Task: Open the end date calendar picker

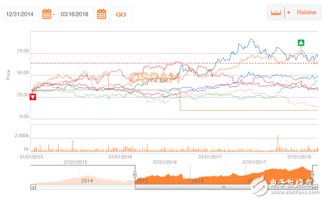Action: [101, 14]
